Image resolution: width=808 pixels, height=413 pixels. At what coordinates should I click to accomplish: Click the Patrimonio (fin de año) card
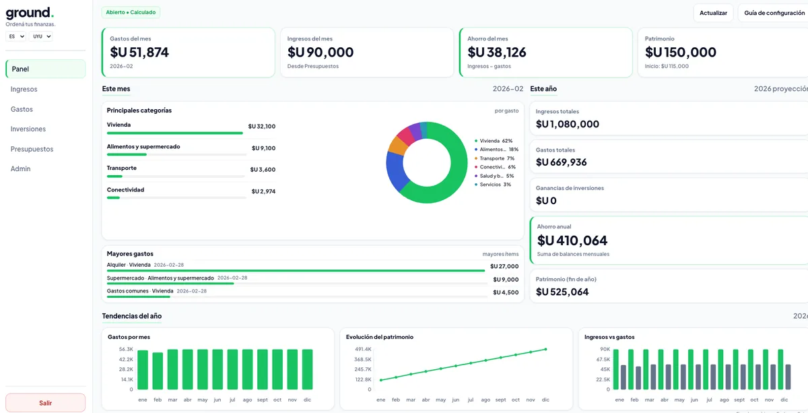(x=669, y=286)
